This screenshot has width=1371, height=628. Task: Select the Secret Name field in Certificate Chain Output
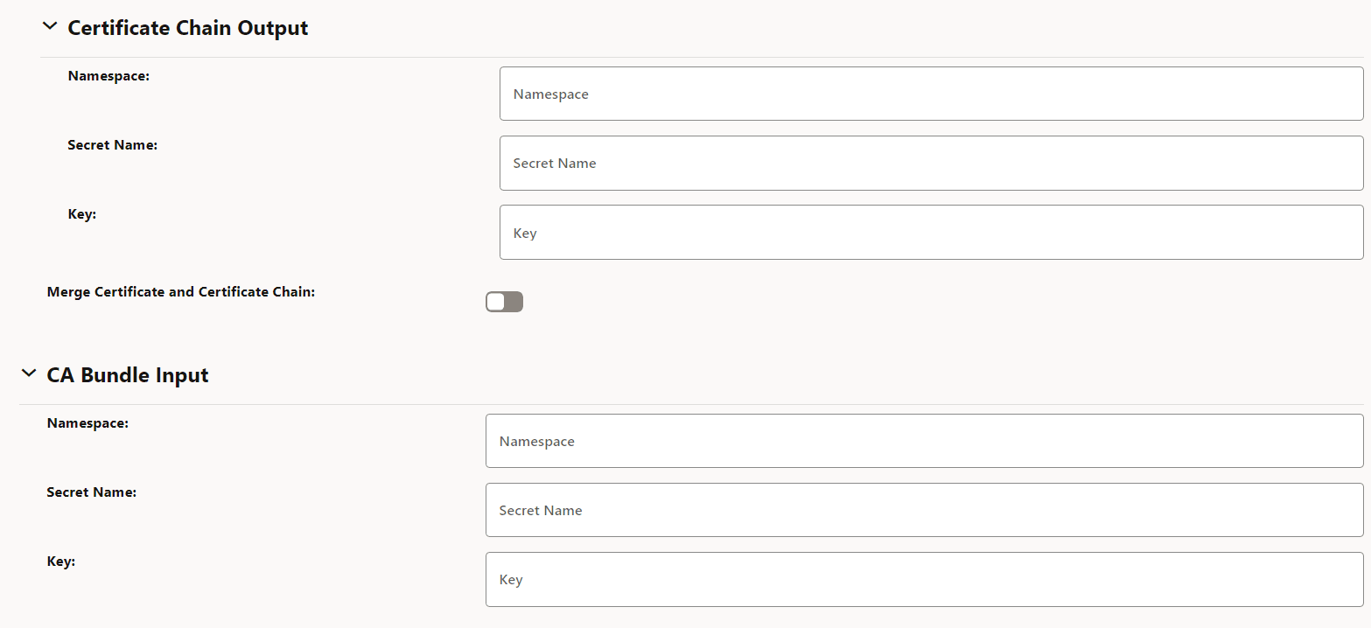click(x=930, y=163)
